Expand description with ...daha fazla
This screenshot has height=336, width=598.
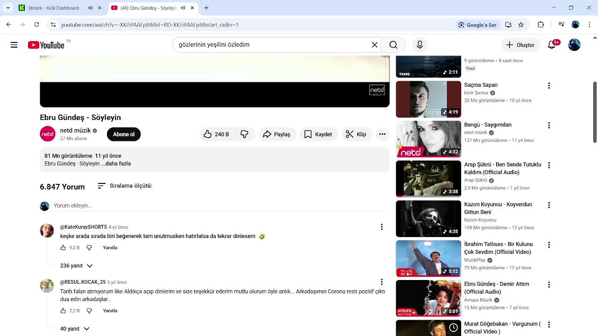[118, 164]
